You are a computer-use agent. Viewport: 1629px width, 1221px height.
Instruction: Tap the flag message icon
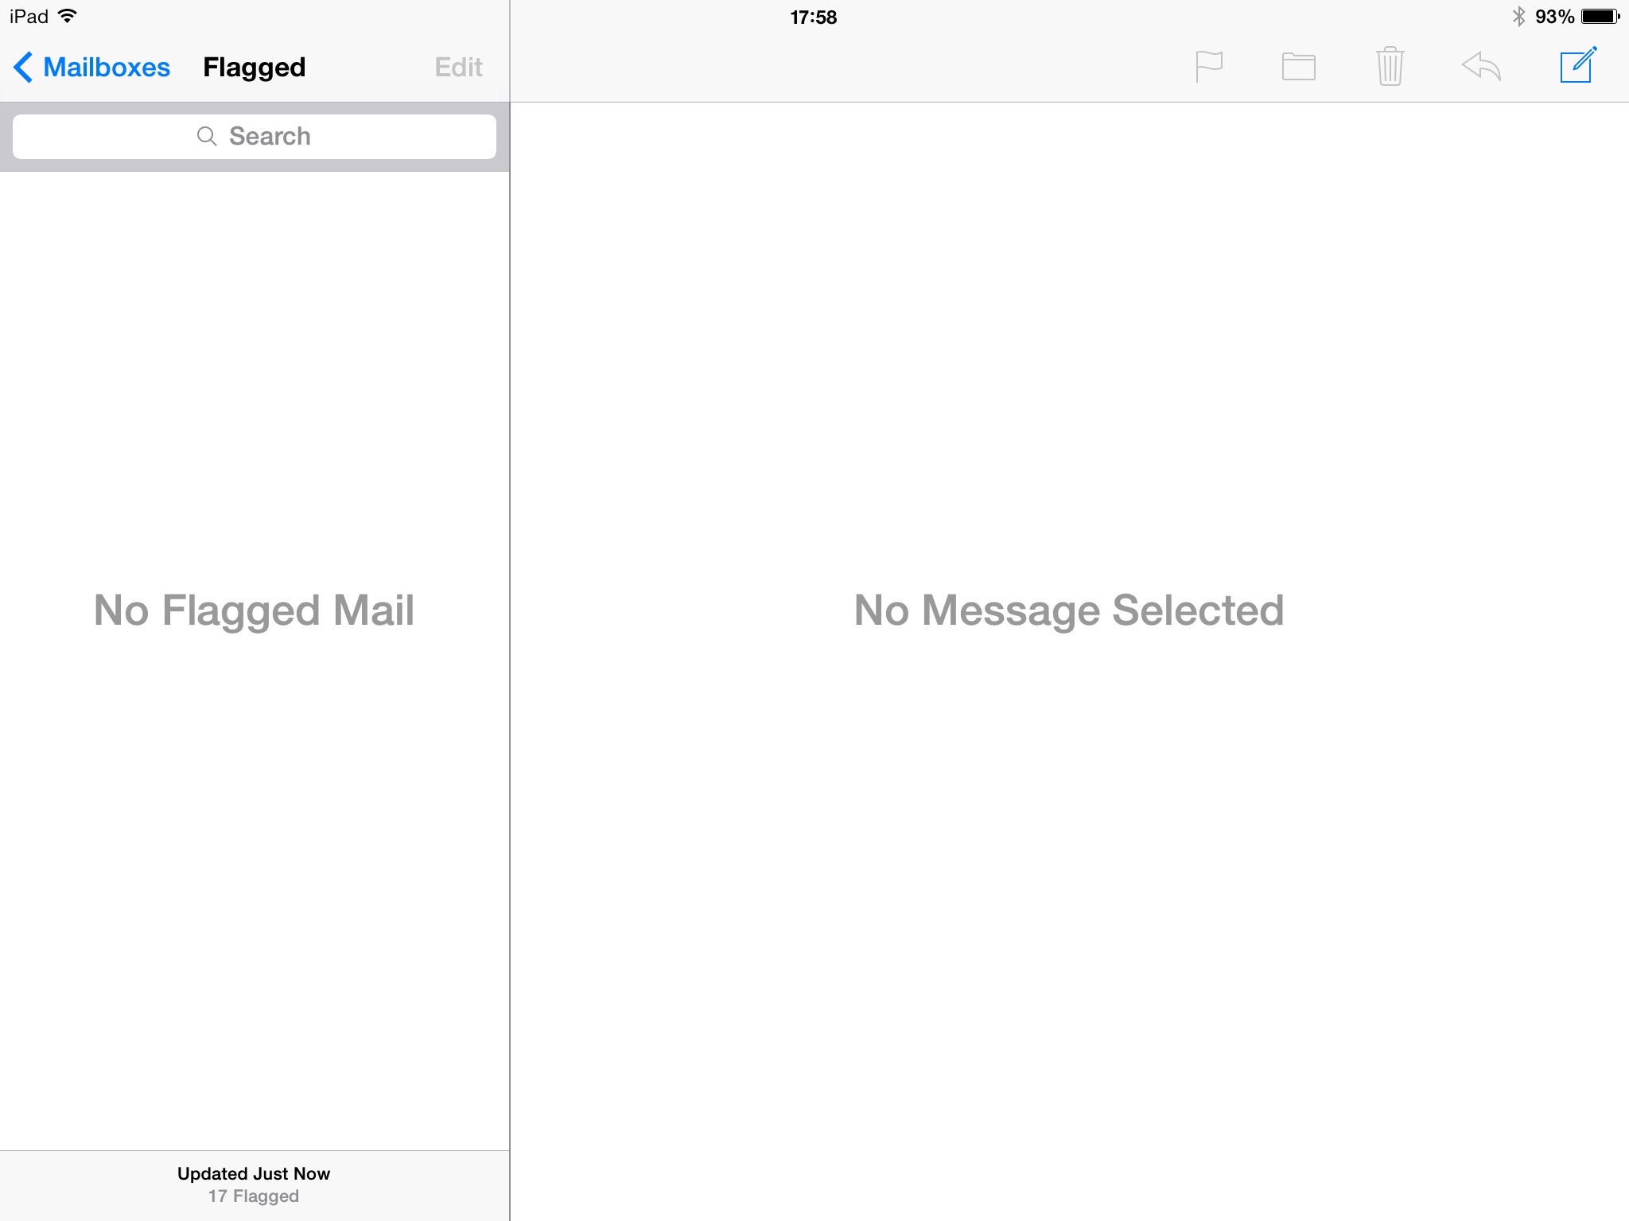point(1208,66)
